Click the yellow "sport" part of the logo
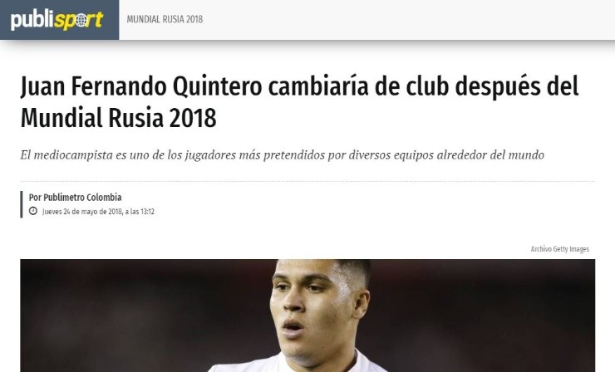615x372 pixels. [78, 21]
